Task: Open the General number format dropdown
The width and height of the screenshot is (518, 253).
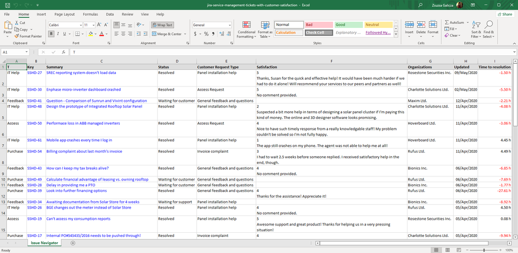Action: 230,25
